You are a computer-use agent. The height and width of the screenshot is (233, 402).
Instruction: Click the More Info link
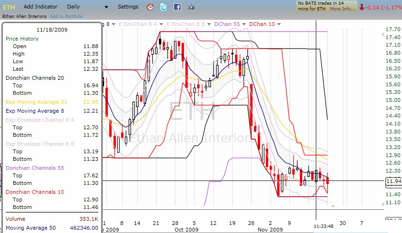342,8
